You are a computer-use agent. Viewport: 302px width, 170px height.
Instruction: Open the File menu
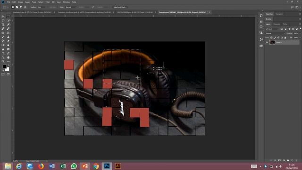8,2
